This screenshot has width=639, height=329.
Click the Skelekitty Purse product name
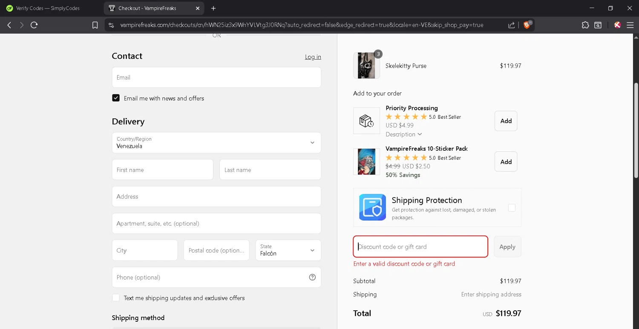(x=406, y=66)
